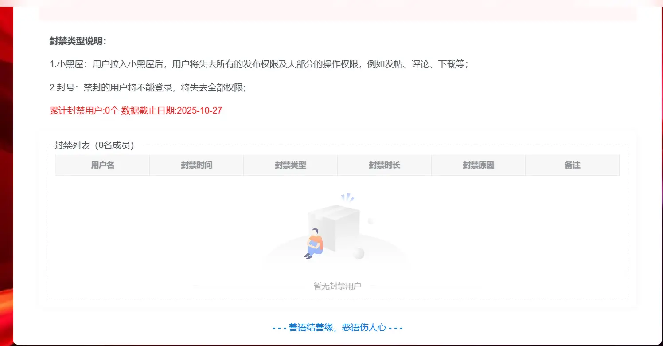Click the 封禁类型 table column header

point(290,165)
